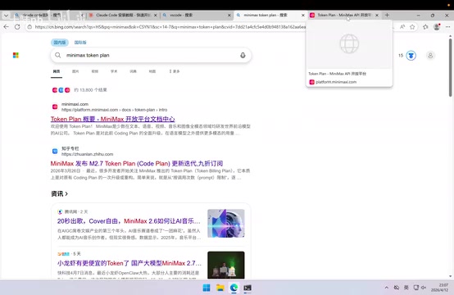Screen dimensions: 454x295
Task: Select the 视频 results filter
Action: click(95, 71)
